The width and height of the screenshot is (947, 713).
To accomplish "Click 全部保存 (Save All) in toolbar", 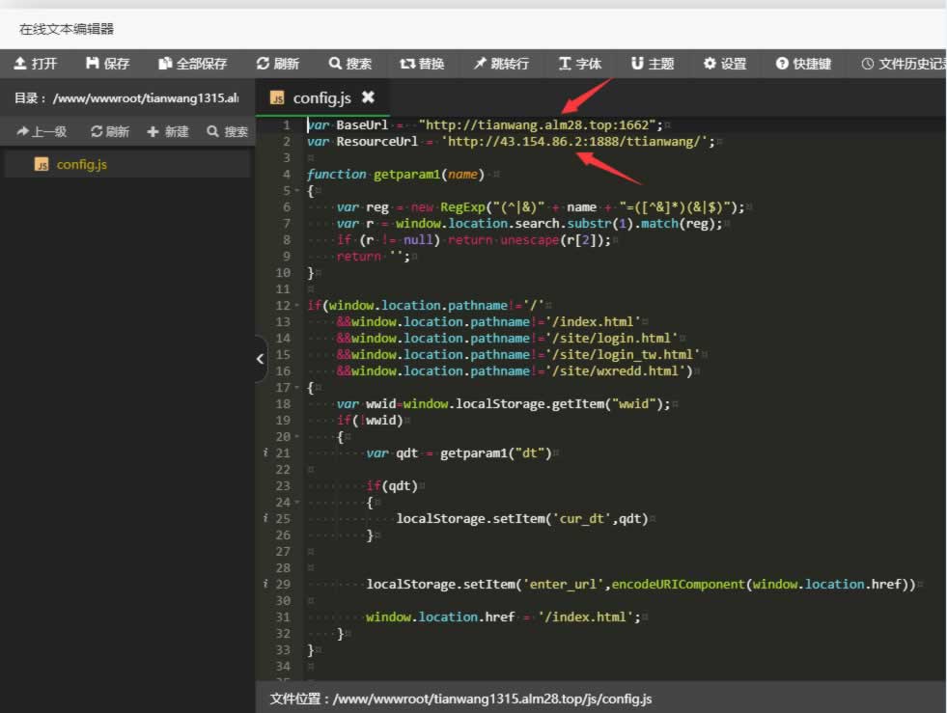I will click(x=193, y=64).
